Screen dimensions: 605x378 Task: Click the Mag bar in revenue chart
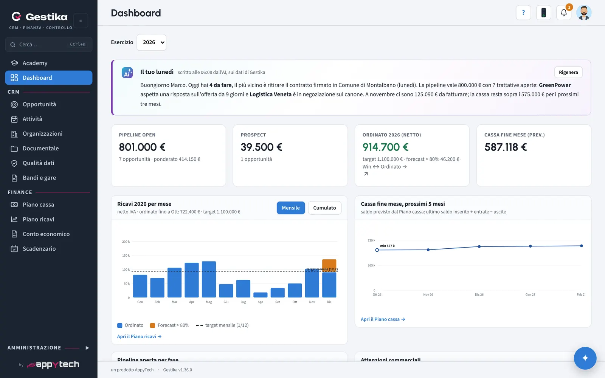209,279
